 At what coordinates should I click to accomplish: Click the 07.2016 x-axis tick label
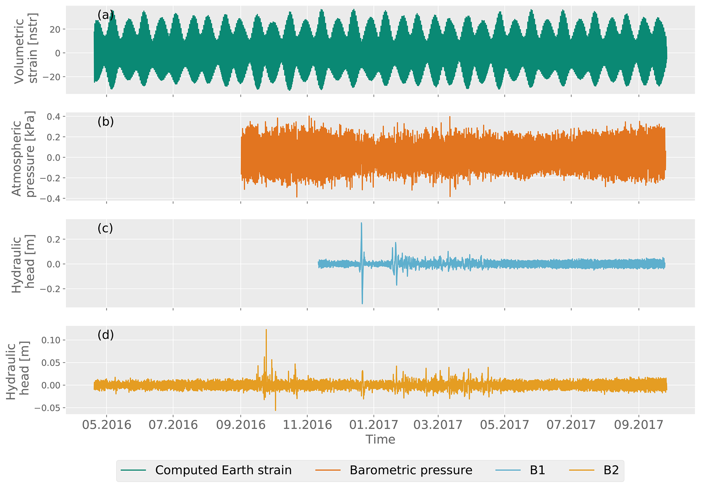coord(173,425)
